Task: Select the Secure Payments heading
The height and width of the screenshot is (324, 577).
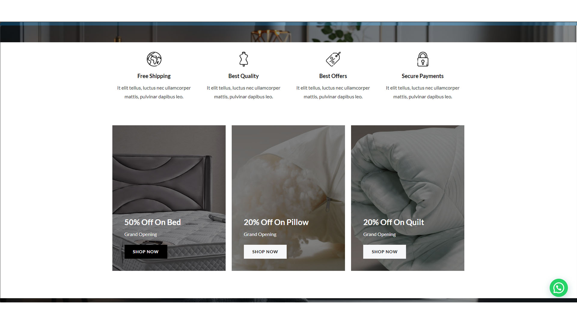Action: pos(423,76)
